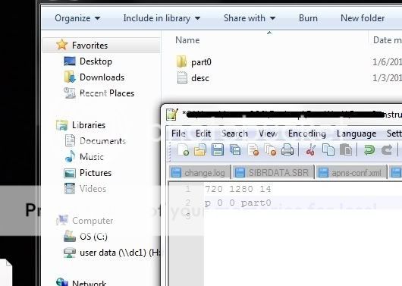Click the Notepad++ title bar icon
Screen dimensions: 402x286
tap(172, 114)
